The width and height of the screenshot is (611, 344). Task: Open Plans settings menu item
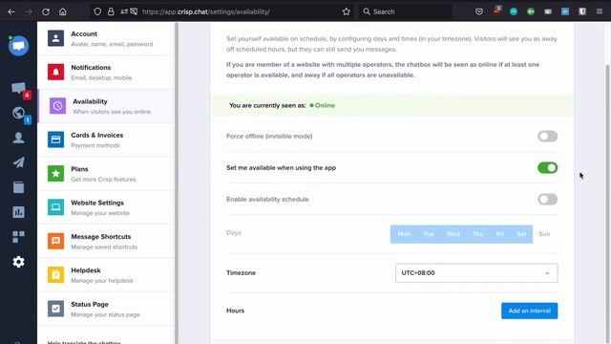(106, 174)
